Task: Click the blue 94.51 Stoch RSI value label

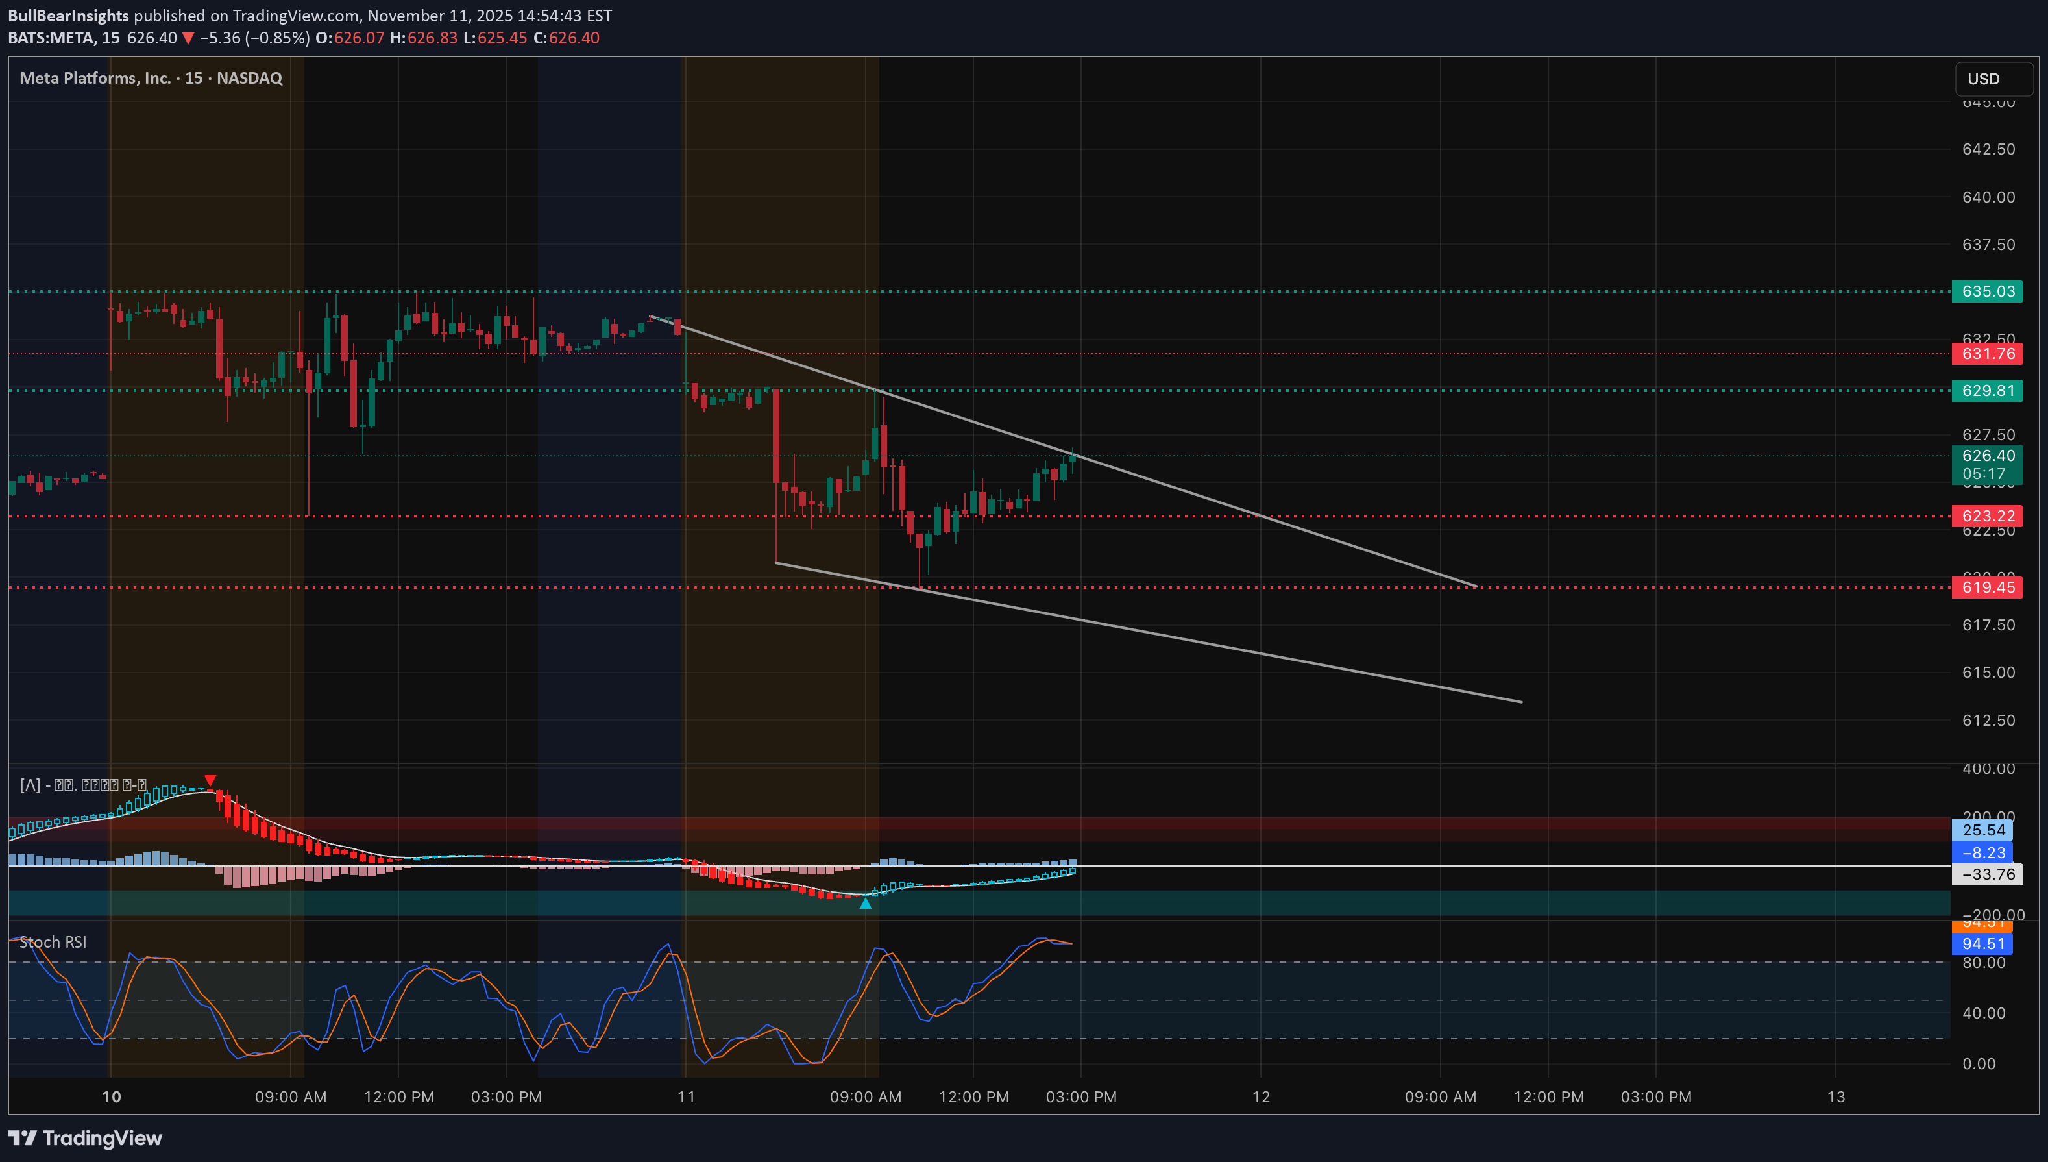Action: click(x=1982, y=944)
